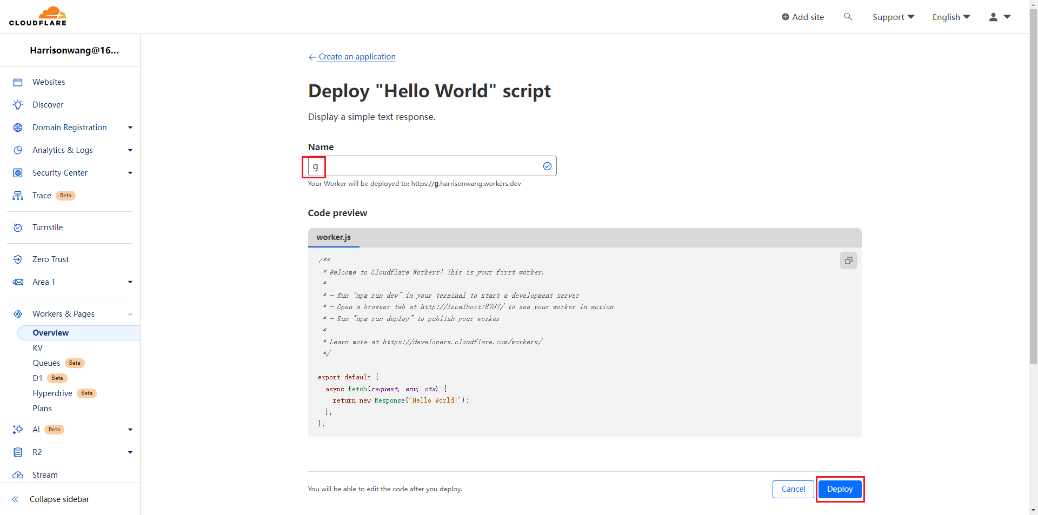Deploy the Hello World script
The image size is (1038, 515).
pos(840,489)
